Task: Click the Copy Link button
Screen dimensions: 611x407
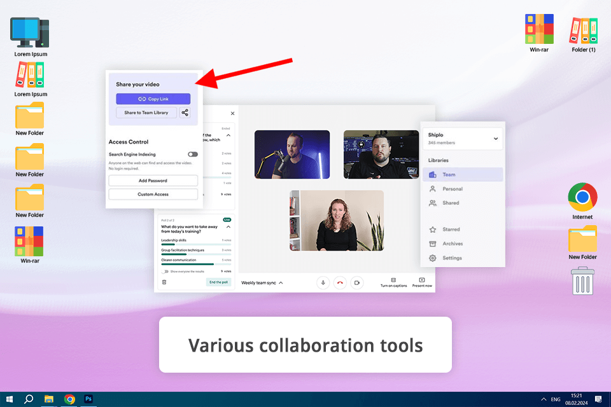Action: [153, 99]
